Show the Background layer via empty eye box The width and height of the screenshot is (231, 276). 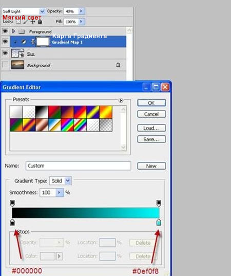5,65
